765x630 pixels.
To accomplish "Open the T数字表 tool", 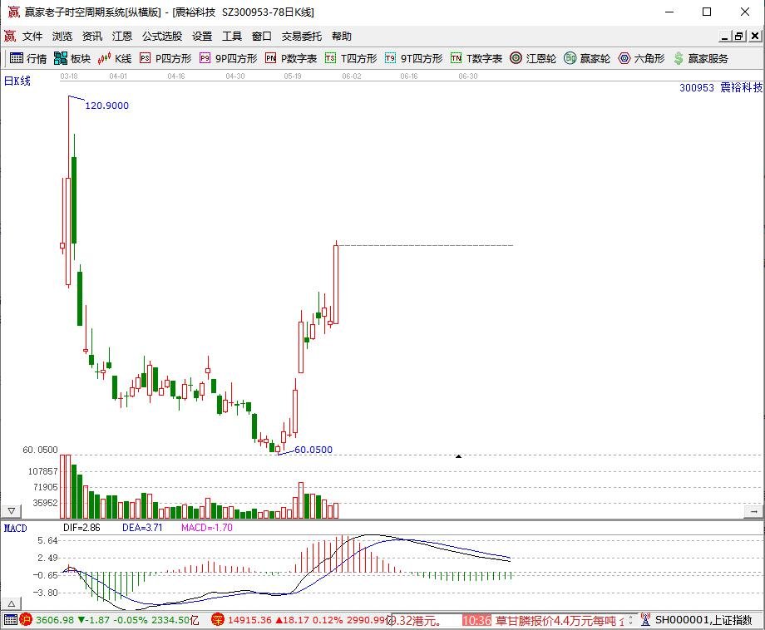I will click(476, 58).
